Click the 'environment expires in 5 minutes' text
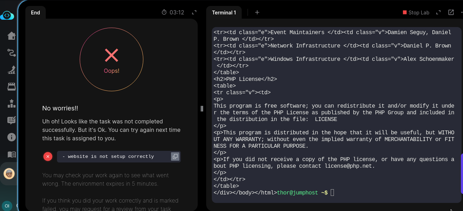The image size is (463, 211). click(x=110, y=184)
